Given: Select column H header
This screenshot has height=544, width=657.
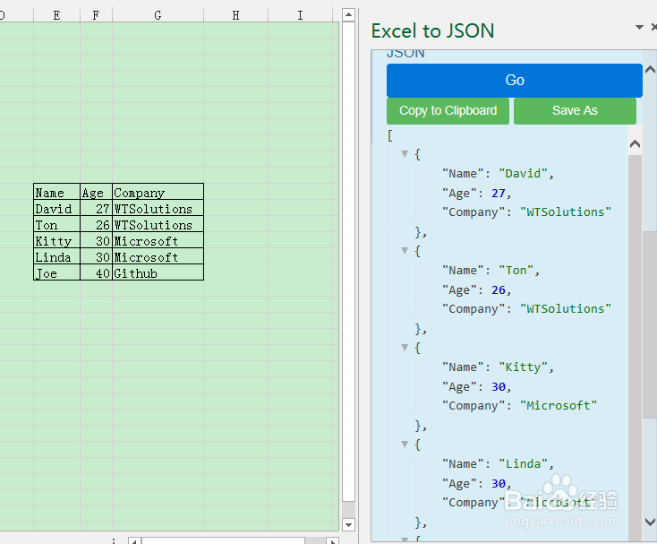Looking at the screenshot, I should click(x=236, y=15).
